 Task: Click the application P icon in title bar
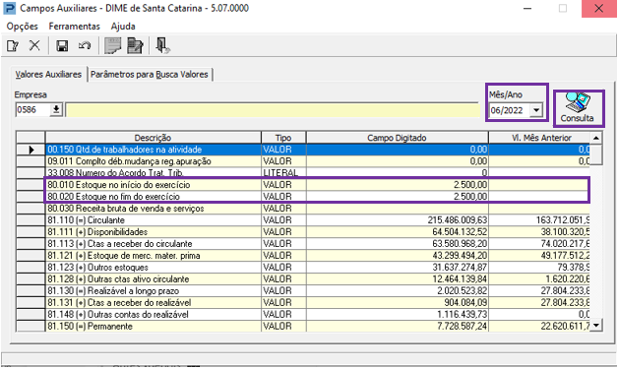pyautogui.click(x=10, y=8)
